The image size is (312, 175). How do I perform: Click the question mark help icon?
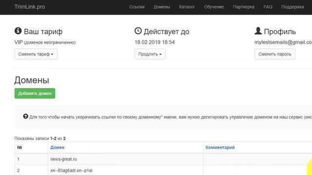pyautogui.click(x=25, y=116)
